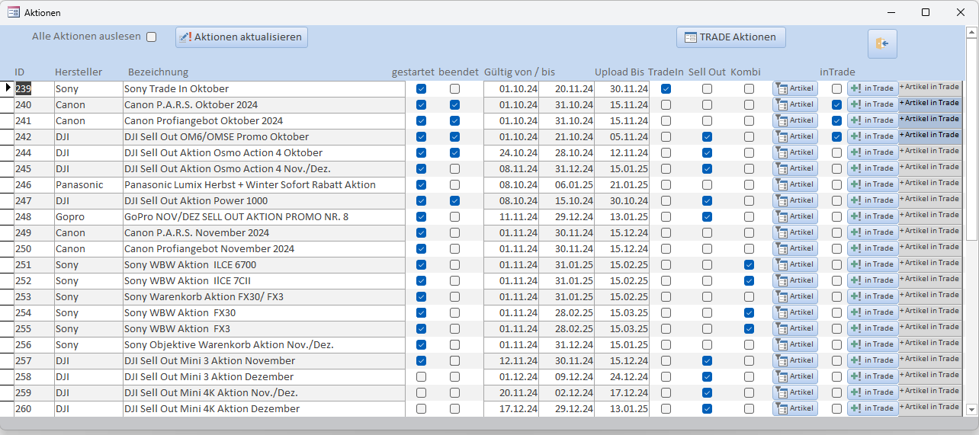Viewport: 979px width, 435px height.
Task: Open Artikel for DJI Mini 3 Aktion Dezember
Action: point(794,376)
